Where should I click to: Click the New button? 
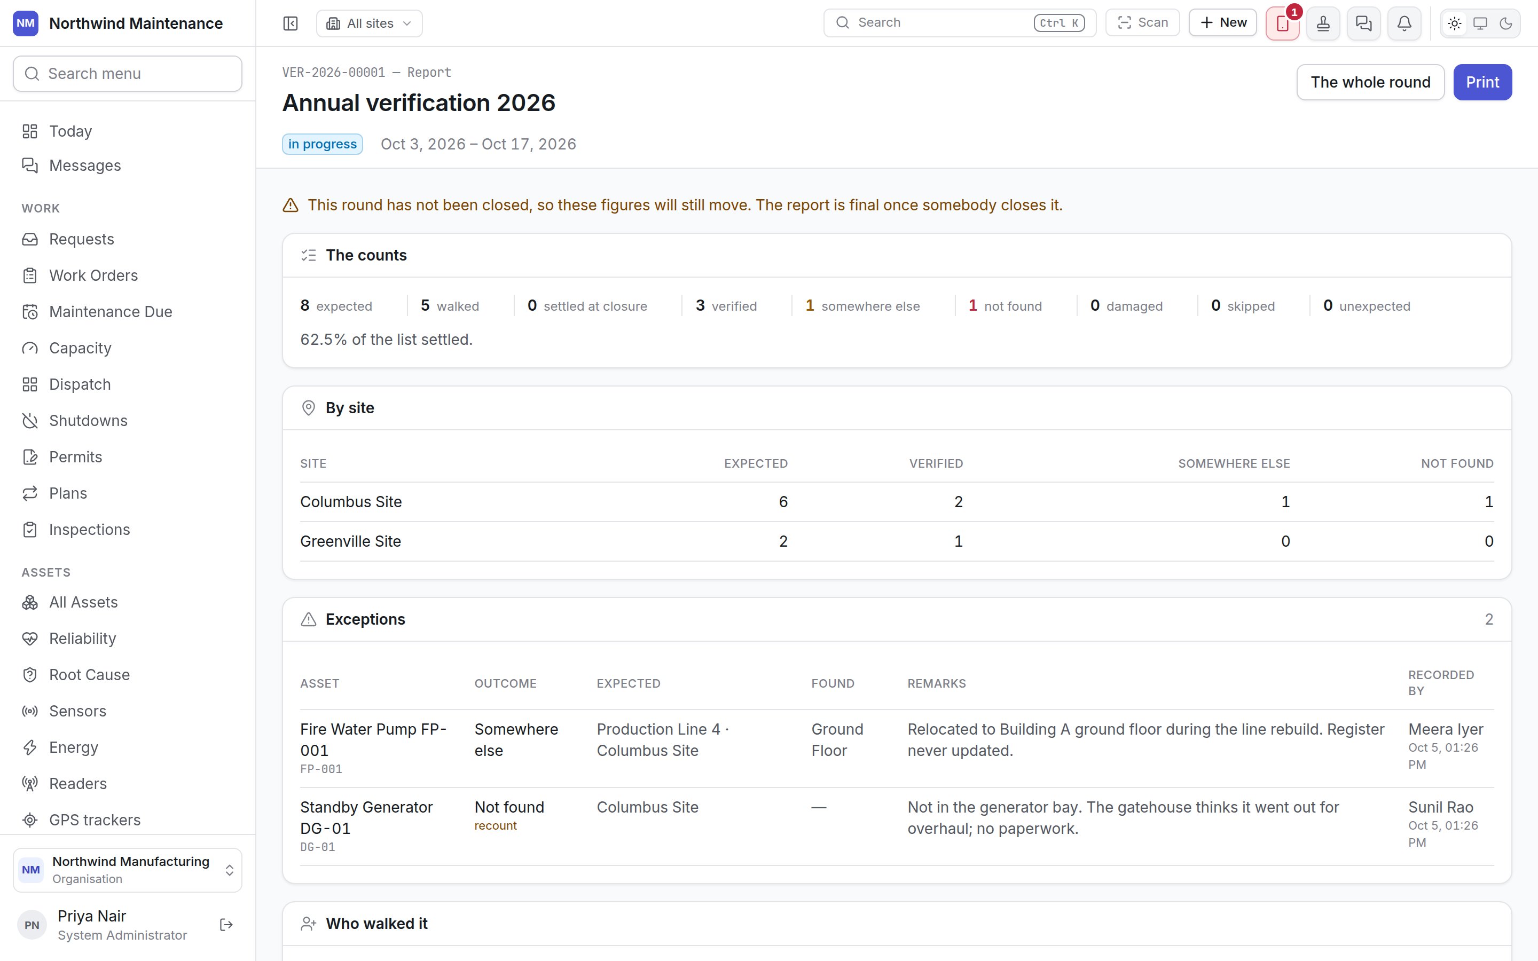coord(1223,23)
